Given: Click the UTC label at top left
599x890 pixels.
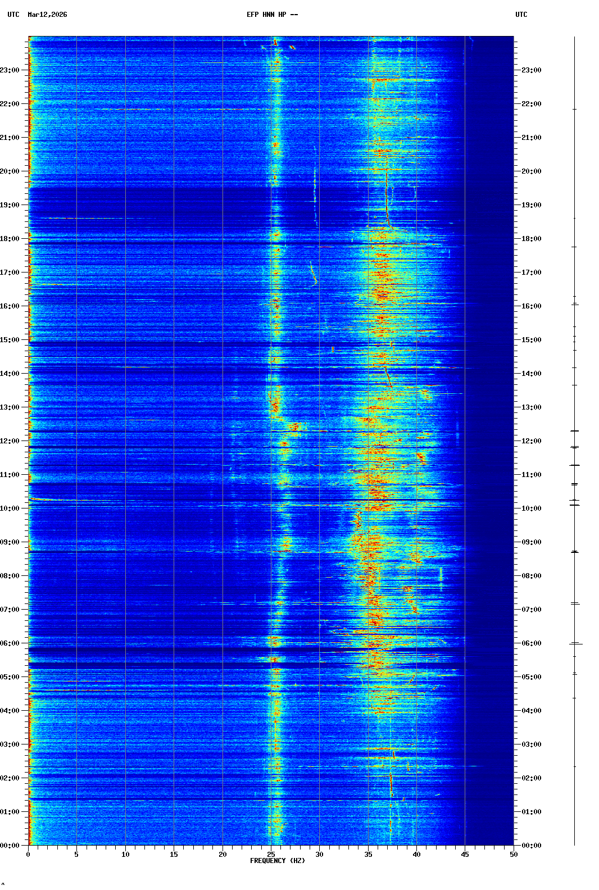Looking at the screenshot, I should (x=13, y=15).
